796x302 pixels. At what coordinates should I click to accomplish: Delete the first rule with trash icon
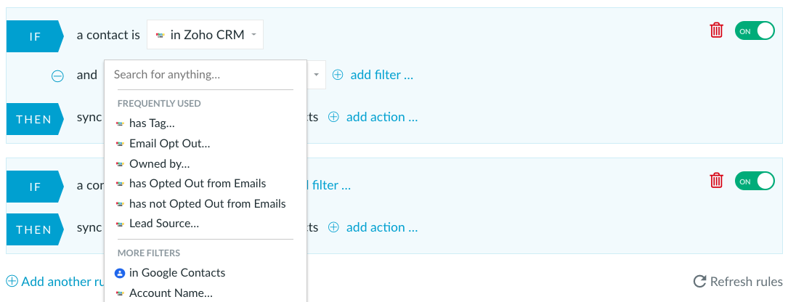pos(716,30)
